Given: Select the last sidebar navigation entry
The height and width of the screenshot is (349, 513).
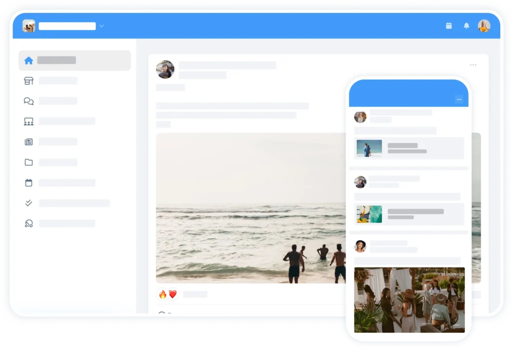Looking at the screenshot, I should 29,223.
